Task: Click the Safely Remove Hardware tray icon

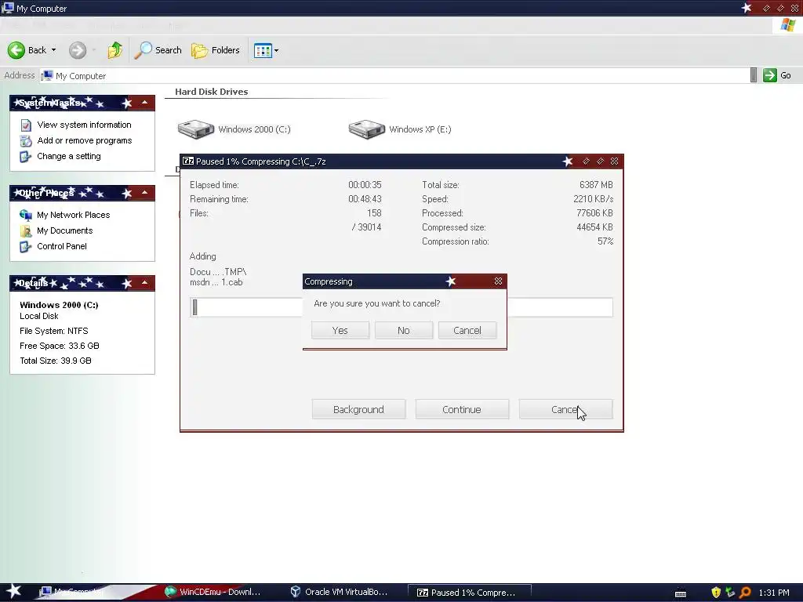Action: point(730,593)
